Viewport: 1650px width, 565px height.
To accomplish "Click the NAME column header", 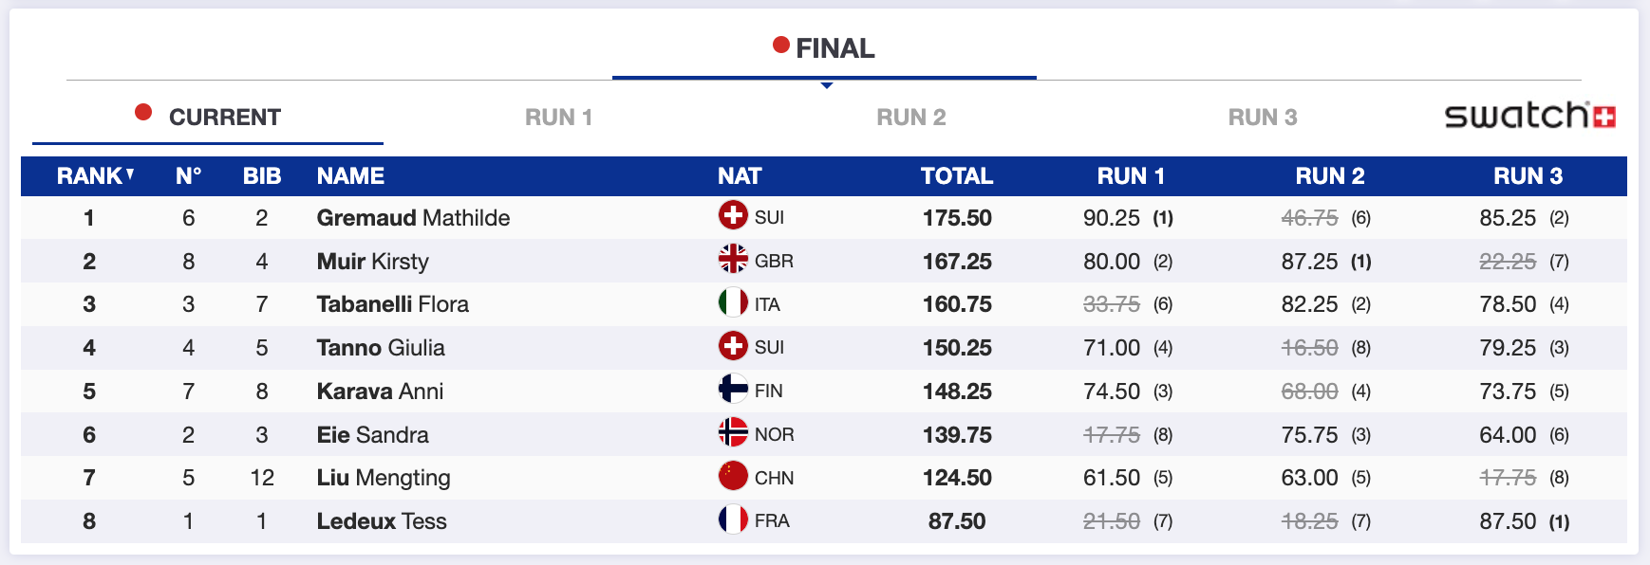I will pyautogui.click(x=350, y=176).
